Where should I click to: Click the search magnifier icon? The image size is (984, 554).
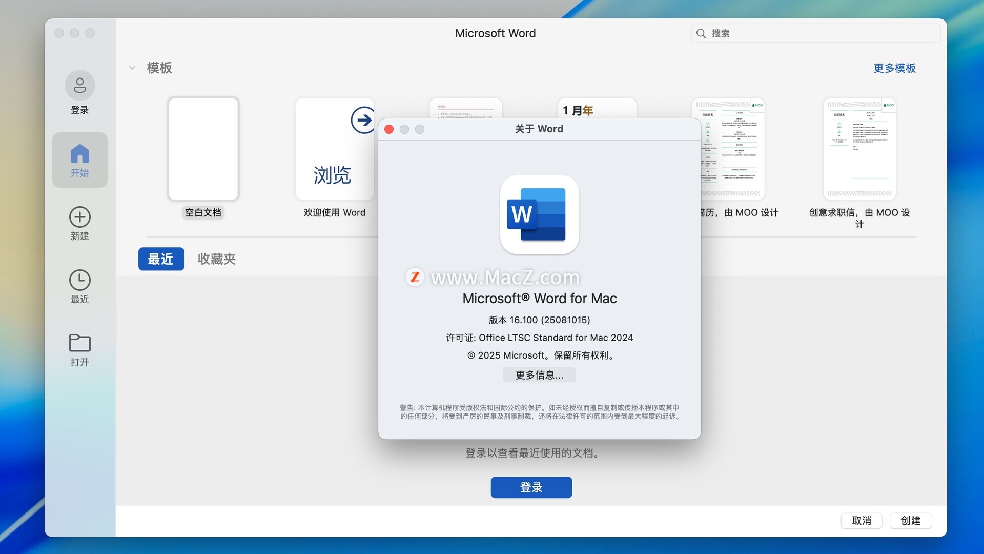(x=701, y=33)
